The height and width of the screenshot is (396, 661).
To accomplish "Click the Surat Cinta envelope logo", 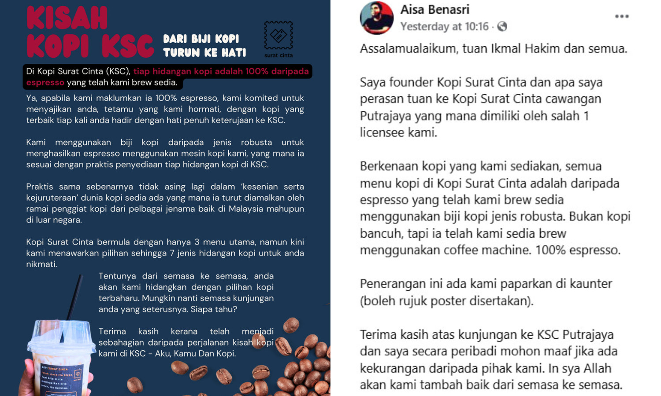I will click(279, 35).
